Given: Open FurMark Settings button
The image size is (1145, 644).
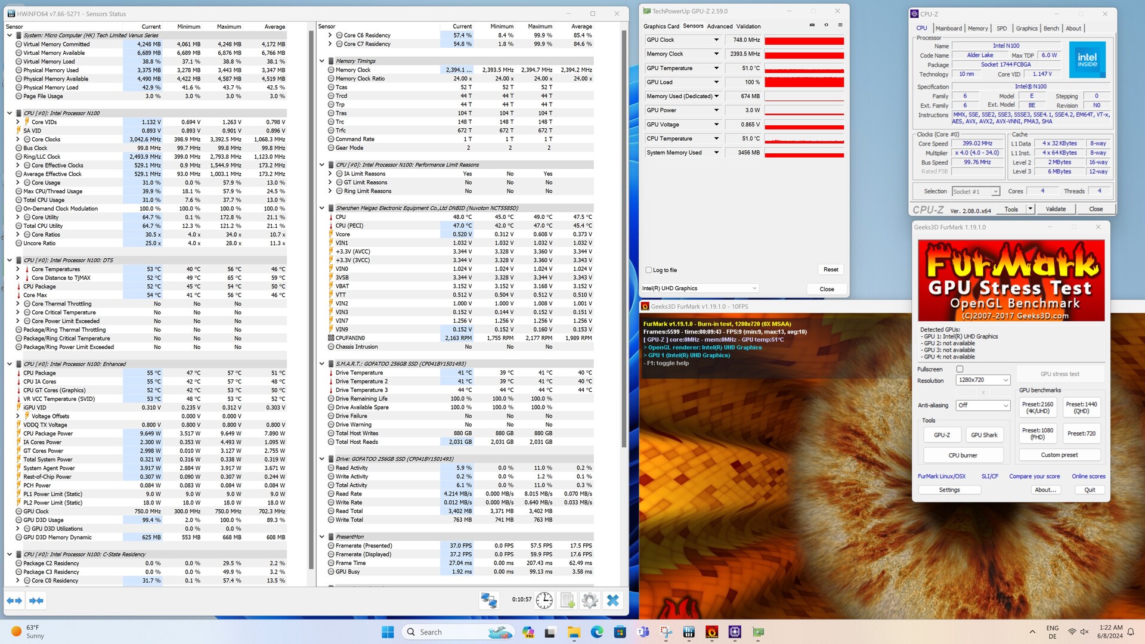Looking at the screenshot, I should coord(949,490).
